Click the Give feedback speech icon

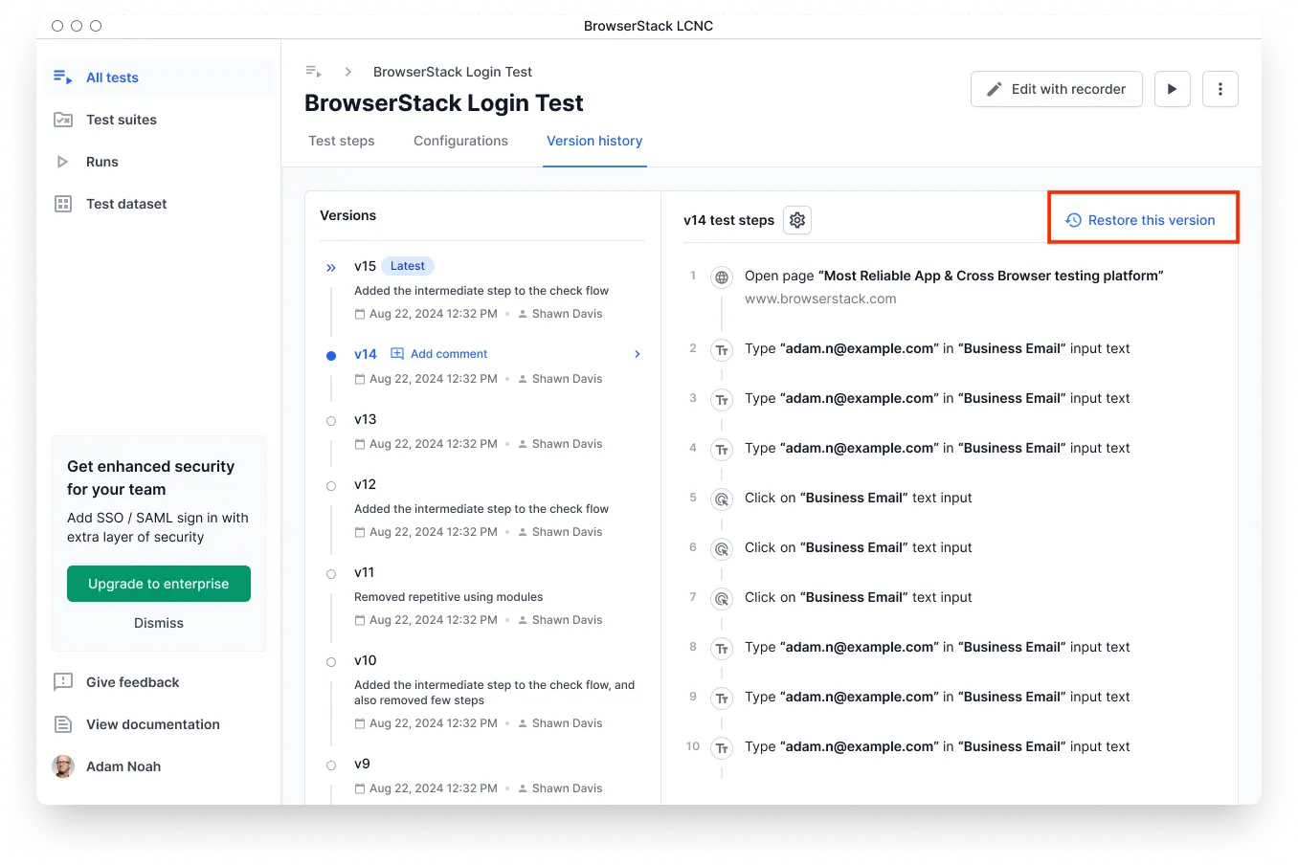[63, 682]
